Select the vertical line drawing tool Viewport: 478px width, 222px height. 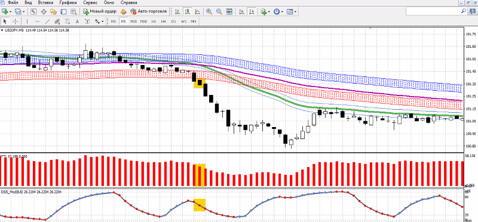coord(27,21)
